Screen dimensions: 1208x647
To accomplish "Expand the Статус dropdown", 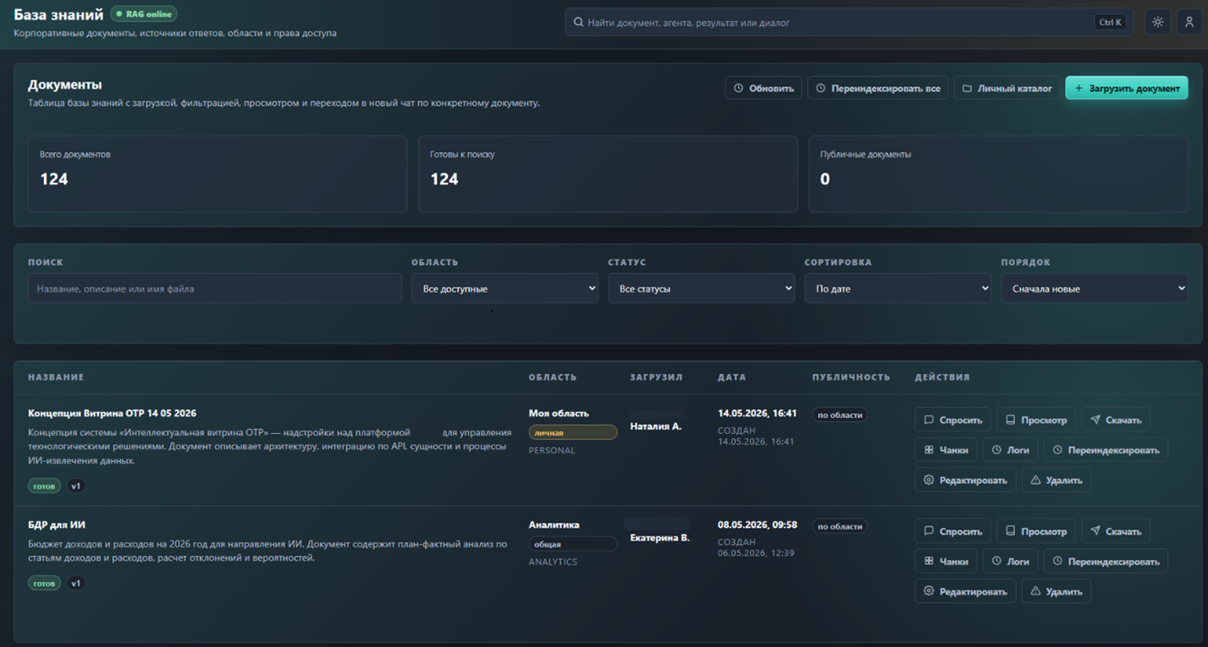I will [x=702, y=288].
